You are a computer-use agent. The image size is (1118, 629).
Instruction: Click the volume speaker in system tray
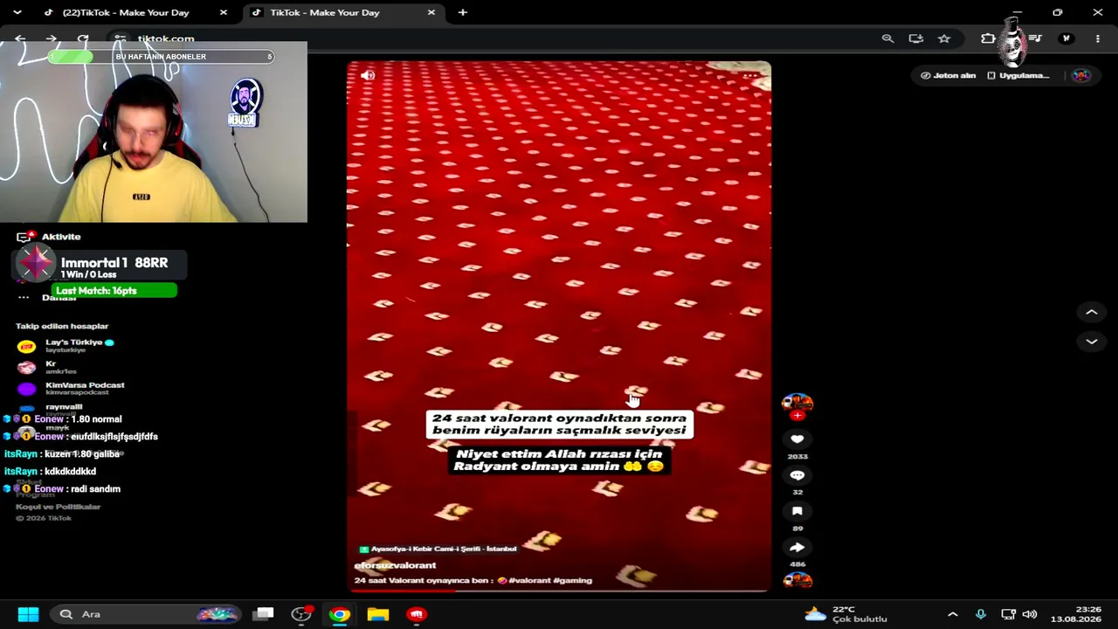pyautogui.click(x=1030, y=614)
